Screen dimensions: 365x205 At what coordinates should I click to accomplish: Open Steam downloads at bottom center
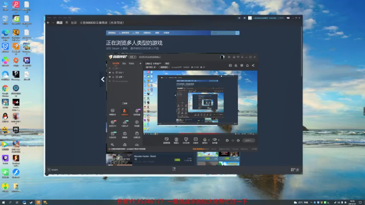(174, 169)
